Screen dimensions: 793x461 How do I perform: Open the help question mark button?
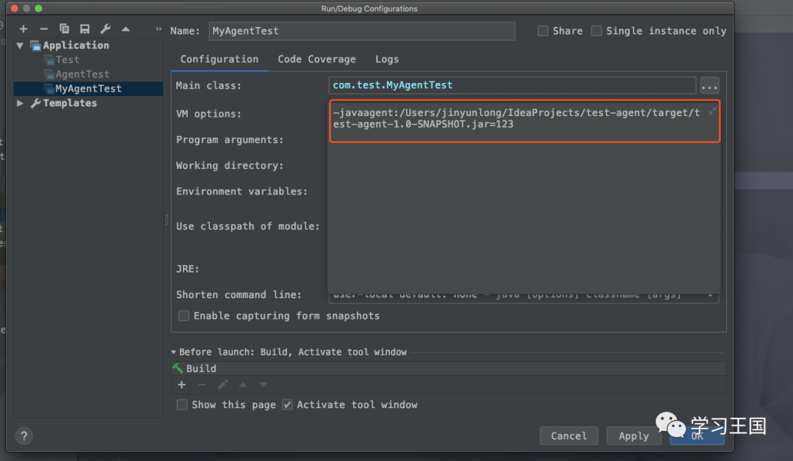(24, 435)
